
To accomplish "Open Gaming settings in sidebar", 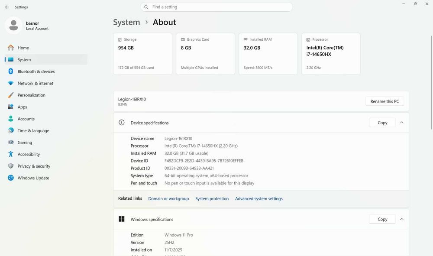I will click(x=46, y=143).
